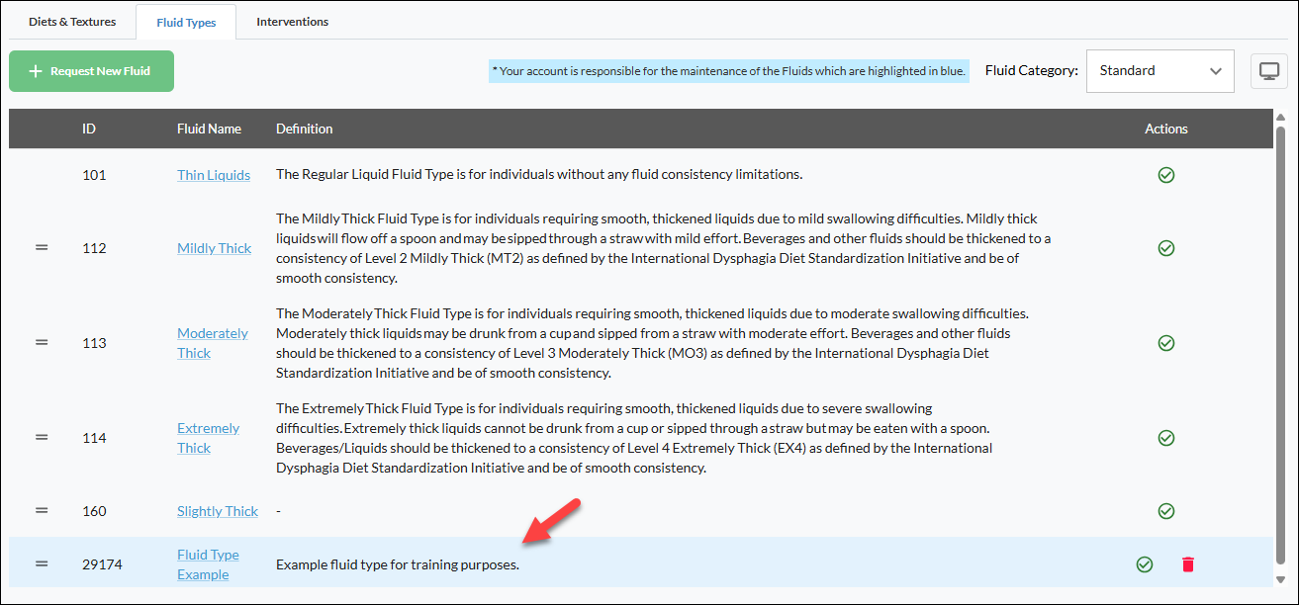Click the green checkmark for Extremely Thick
Image resolution: width=1299 pixels, height=605 pixels.
tap(1166, 438)
